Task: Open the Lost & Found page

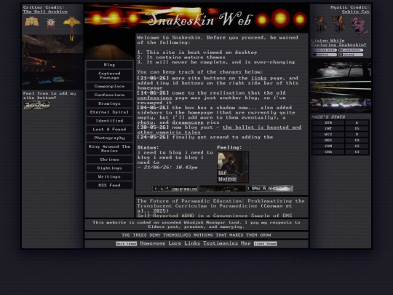Action: click(x=109, y=129)
